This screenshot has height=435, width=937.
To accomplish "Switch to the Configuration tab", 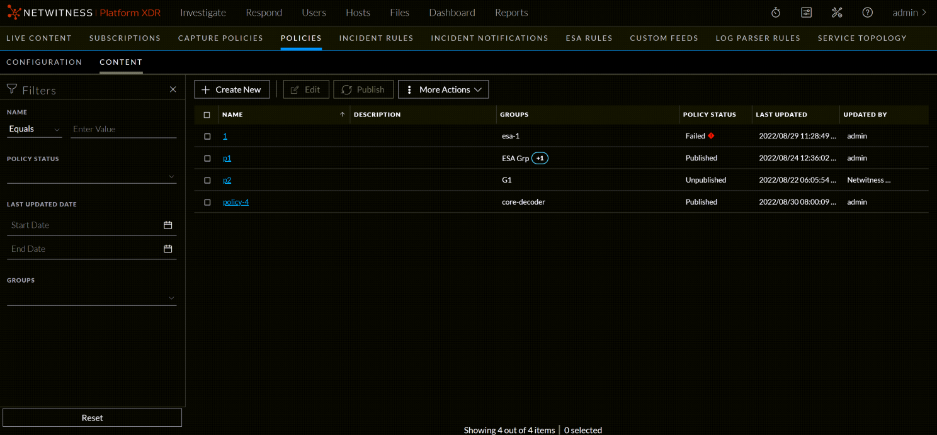I will tap(44, 62).
